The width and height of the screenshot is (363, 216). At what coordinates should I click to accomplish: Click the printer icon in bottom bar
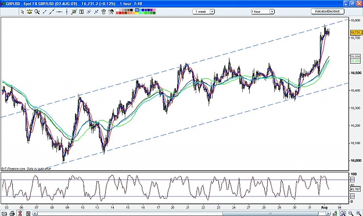click(12, 214)
